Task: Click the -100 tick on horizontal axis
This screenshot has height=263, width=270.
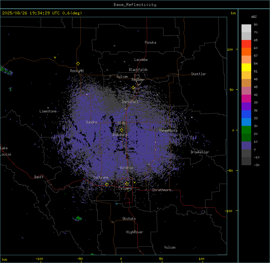Action: [39, 259]
